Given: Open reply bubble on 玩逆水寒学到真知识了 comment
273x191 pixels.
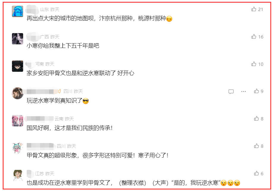Looking at the screenshot, I should point(231,91).
